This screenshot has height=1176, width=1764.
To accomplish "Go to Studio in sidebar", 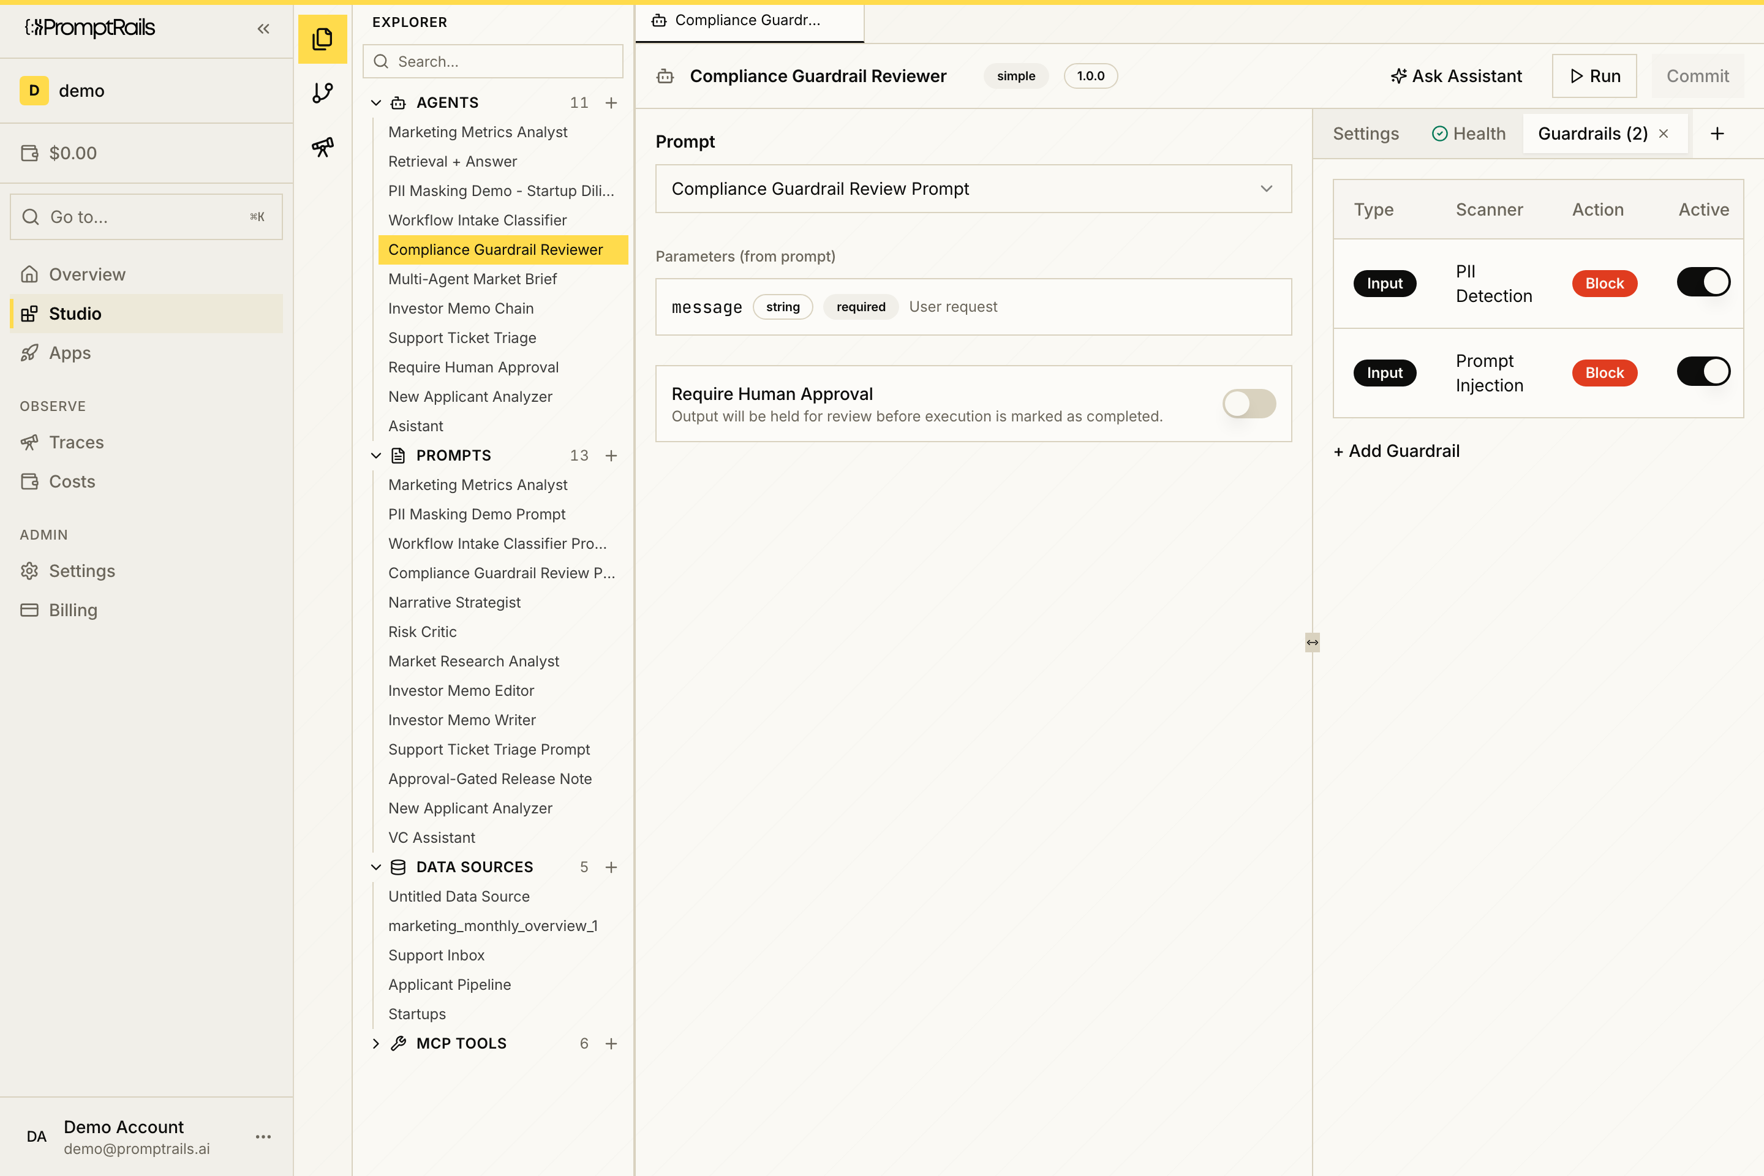I will (x=146, y=314).
